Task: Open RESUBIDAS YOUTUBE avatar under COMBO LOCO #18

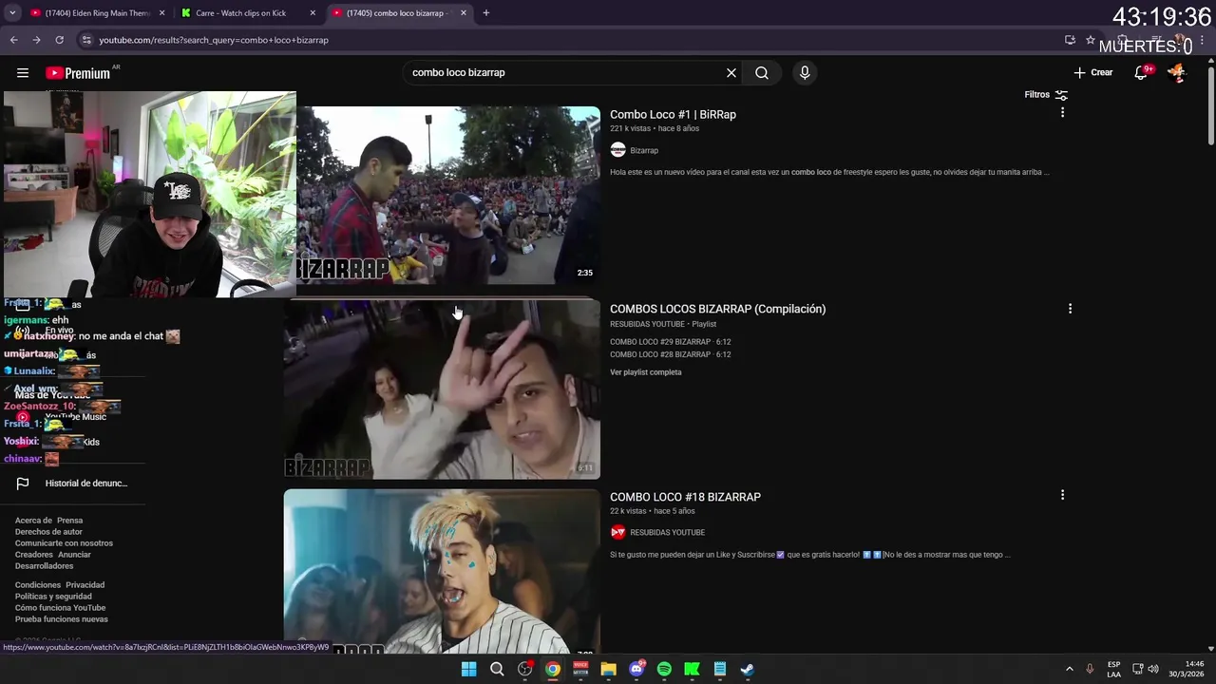Action: tap(617, 532)
